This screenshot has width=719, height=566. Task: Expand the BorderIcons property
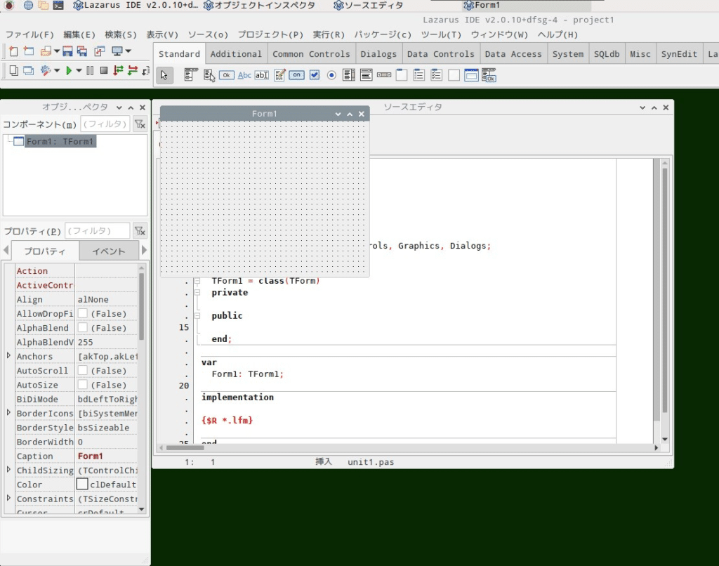[8, 412]
